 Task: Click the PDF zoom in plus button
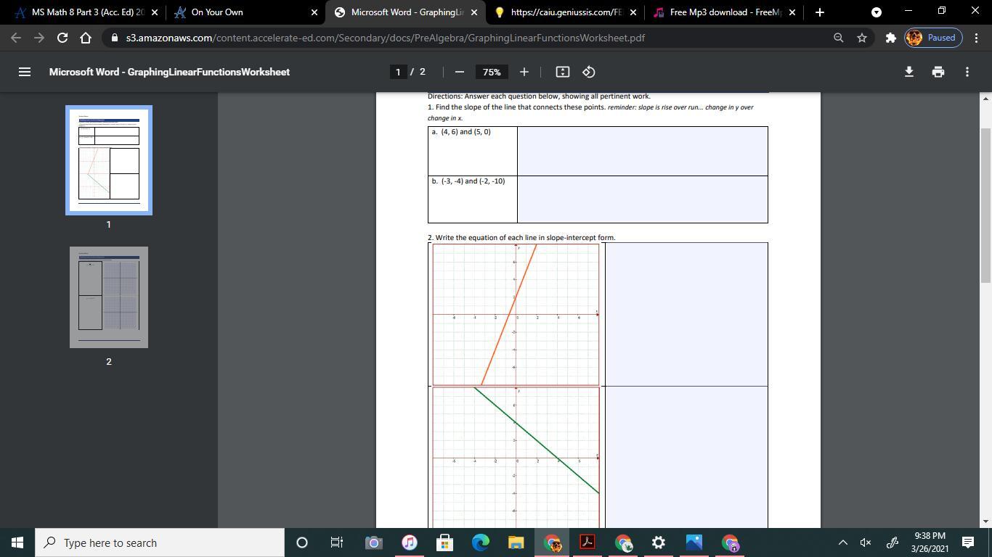point(524,72)
